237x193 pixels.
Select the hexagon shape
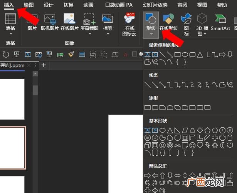[x=215, y=130]
